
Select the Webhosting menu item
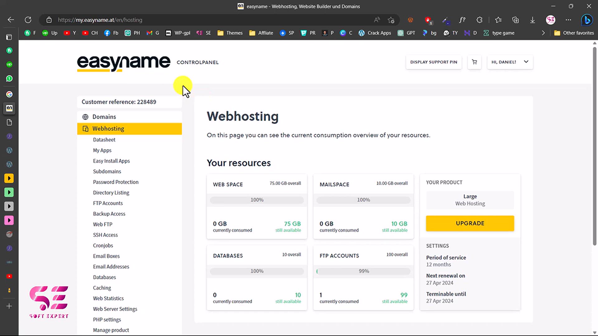pyautogui.click(x=130, y=129)
